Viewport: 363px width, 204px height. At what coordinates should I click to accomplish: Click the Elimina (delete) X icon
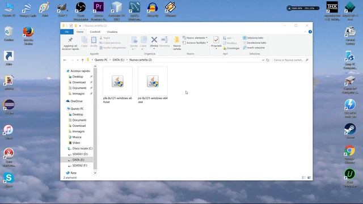154,40
